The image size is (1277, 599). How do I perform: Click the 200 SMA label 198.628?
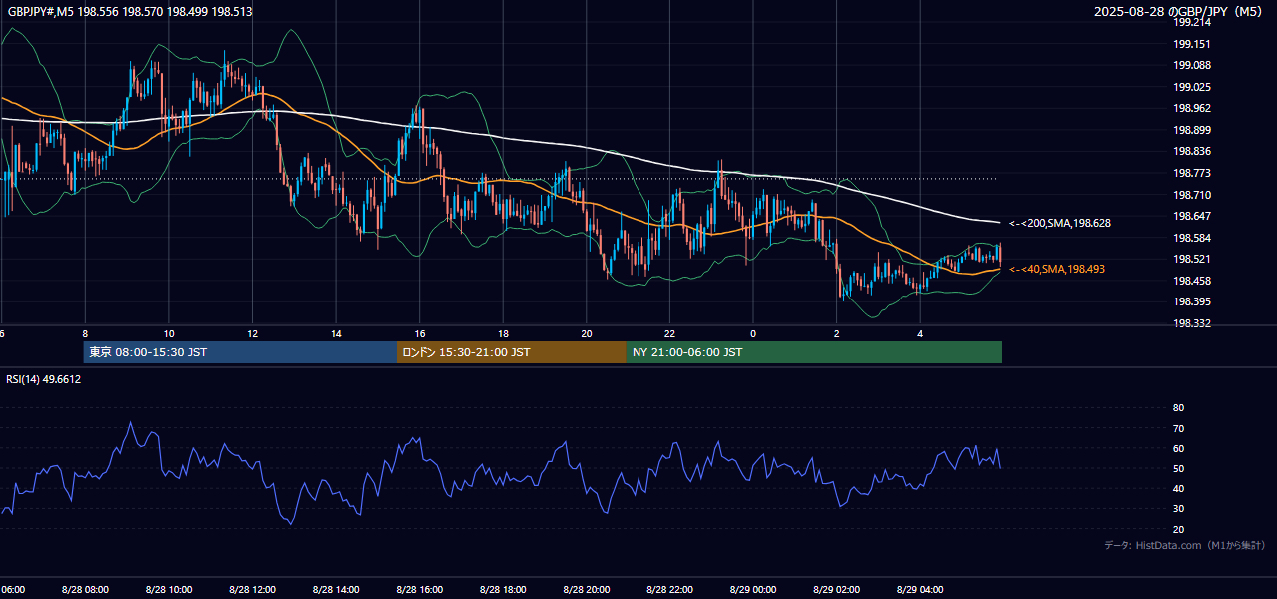click(1059, 223)
